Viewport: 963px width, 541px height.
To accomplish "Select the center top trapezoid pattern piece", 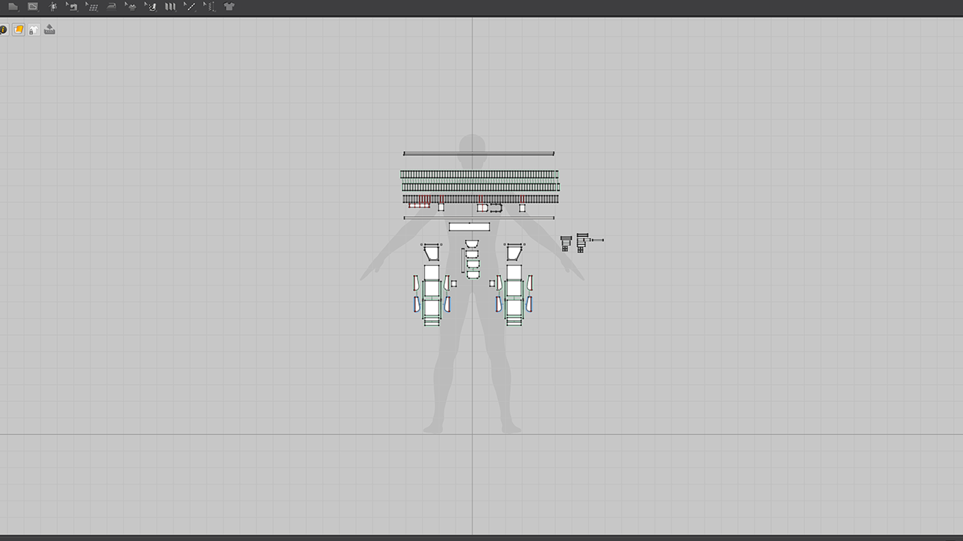I will coord(472,244).
